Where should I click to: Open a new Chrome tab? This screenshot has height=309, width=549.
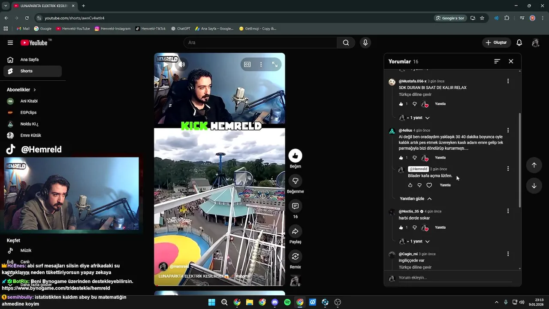pyautogui.click(x=83, y=6)
